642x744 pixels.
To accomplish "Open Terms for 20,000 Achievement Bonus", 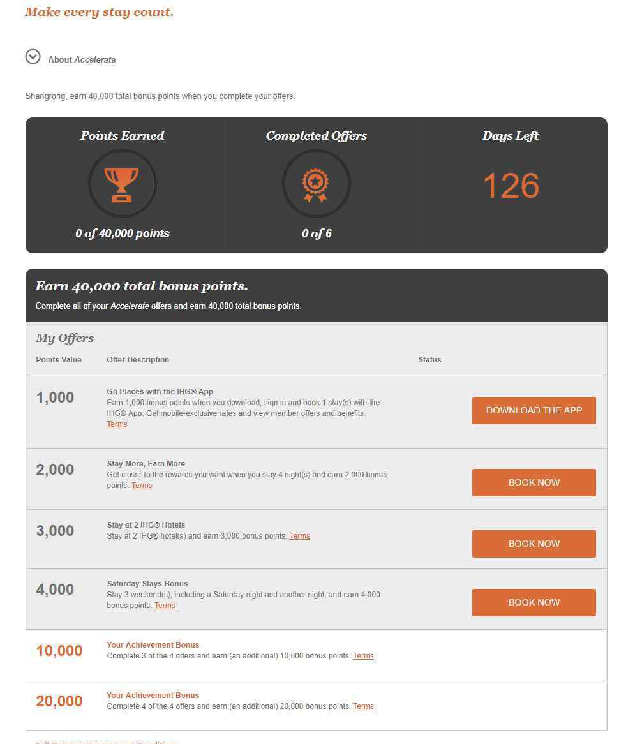I will (x=364, y=706).
